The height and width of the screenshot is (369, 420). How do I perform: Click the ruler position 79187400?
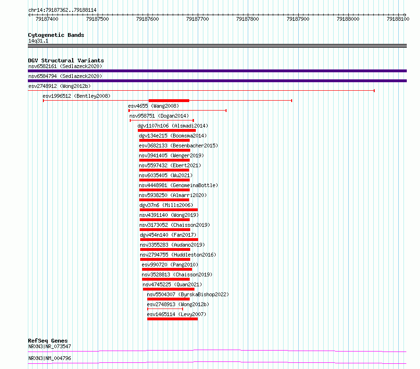click(47, 19)
